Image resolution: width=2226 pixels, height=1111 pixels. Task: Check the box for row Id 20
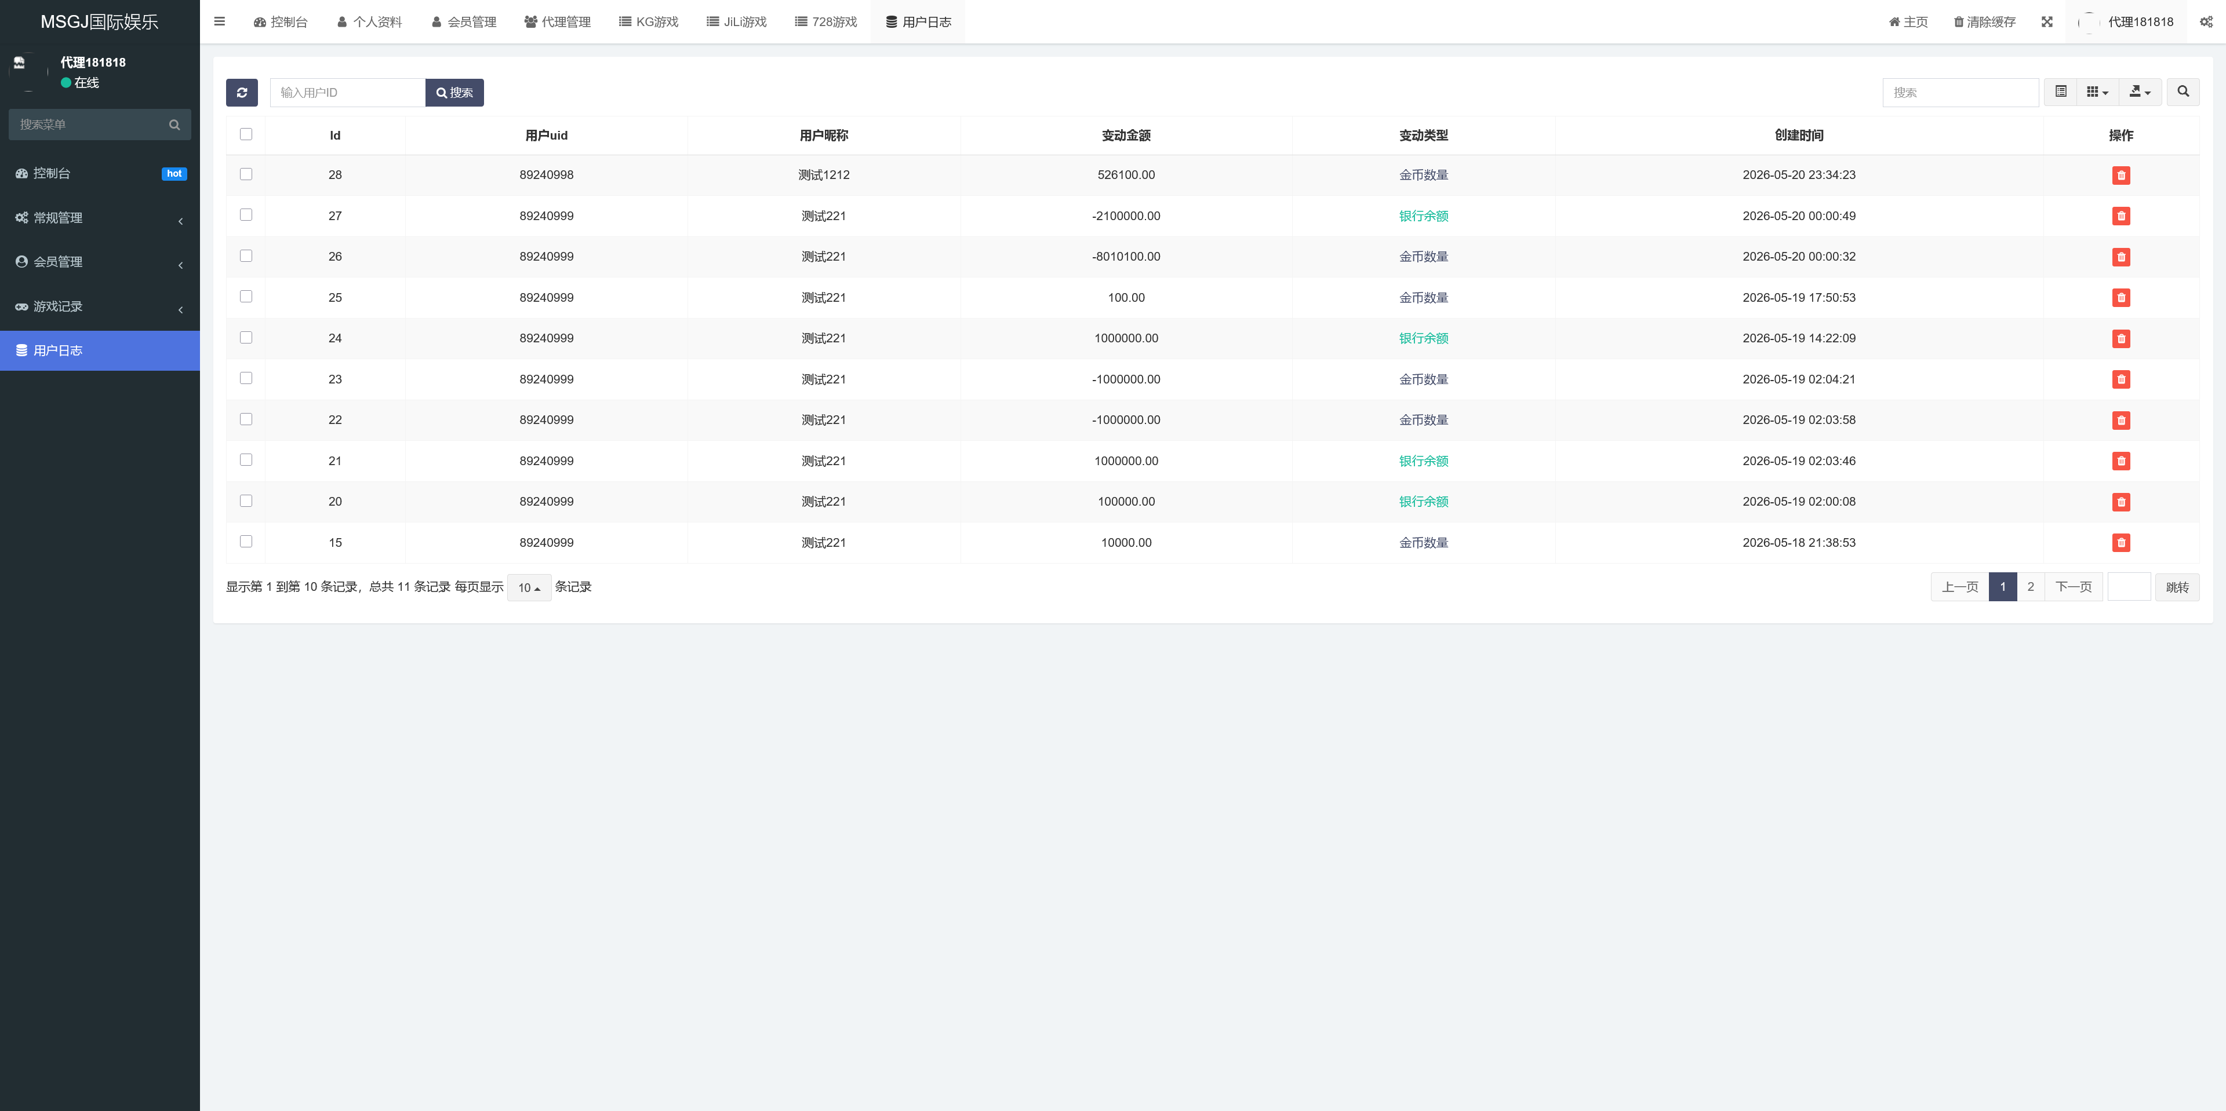[246, 500]
